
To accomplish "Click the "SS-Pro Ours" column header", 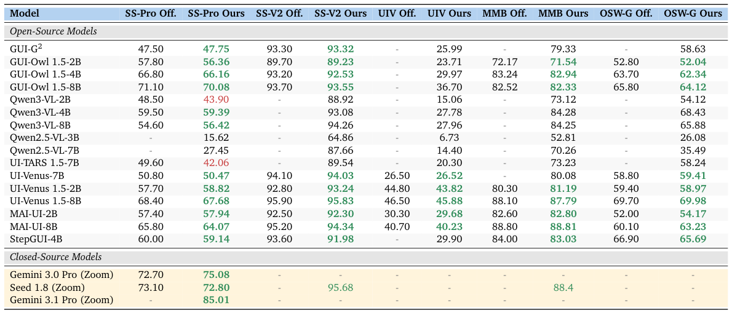I will [216, 14].
